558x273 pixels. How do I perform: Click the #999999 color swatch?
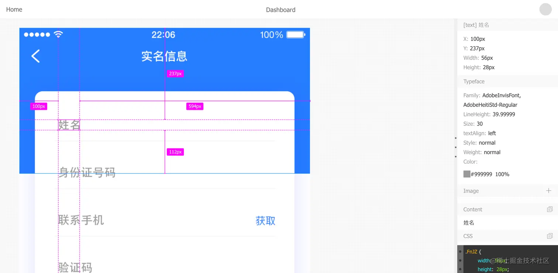(466, 174)
